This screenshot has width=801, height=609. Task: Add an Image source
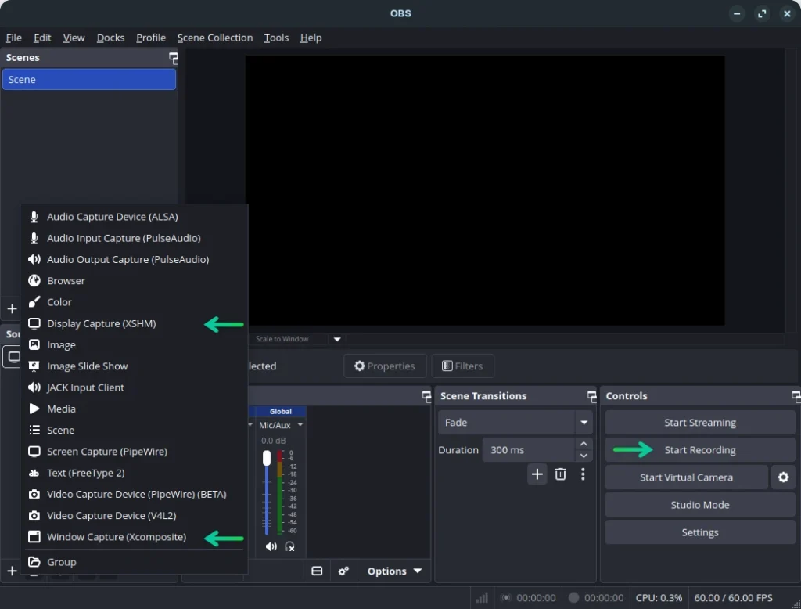coord(134,345)
